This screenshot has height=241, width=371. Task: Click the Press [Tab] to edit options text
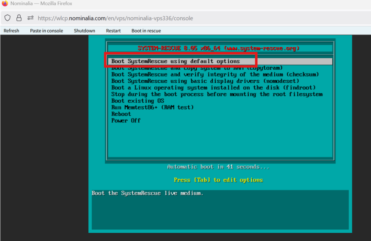point(218,180)
